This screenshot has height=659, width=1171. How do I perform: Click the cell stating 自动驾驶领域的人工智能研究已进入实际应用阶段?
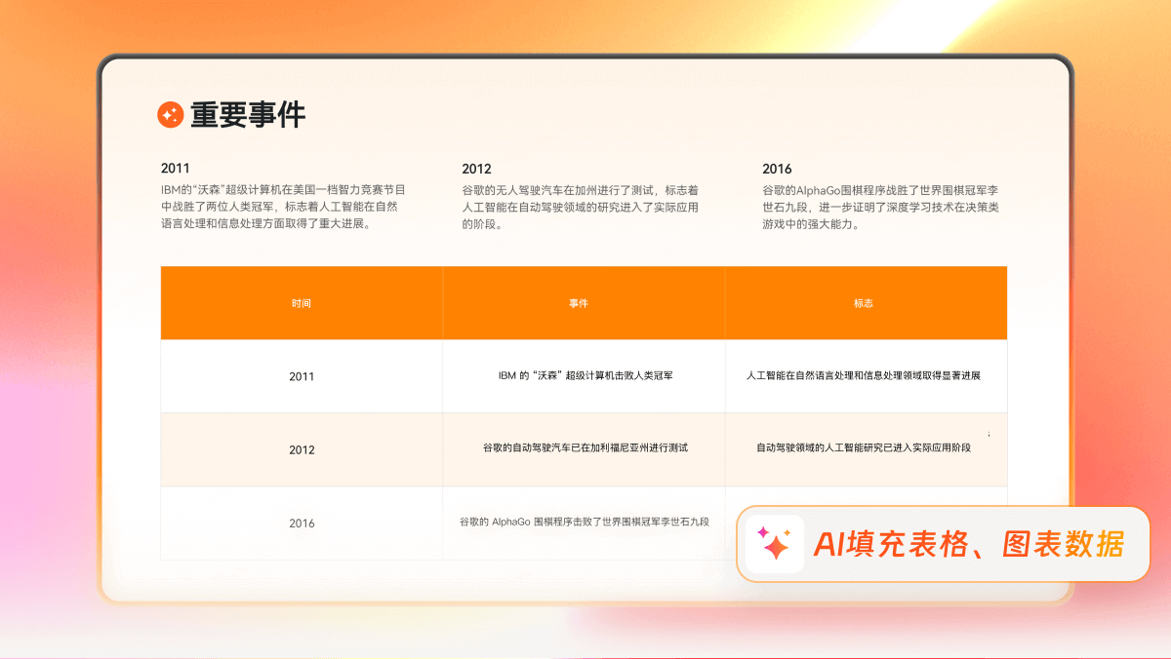(866, 449)
